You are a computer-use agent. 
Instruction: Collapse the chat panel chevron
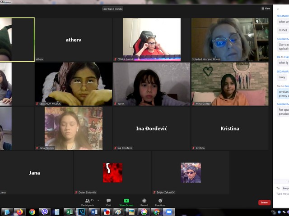(278, 9)
